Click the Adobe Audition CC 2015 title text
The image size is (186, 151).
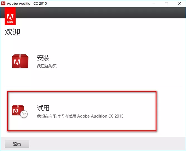(27, 4)
